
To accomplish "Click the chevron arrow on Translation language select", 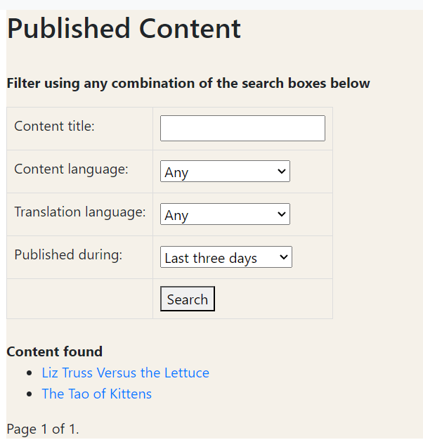I will click(281, 214).
